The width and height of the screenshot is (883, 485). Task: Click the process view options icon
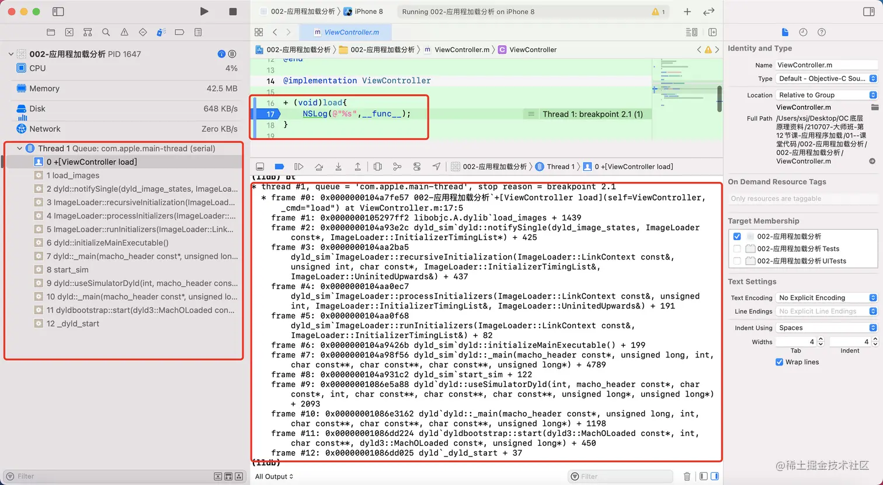pyautogui.click(x=232, y=54)
